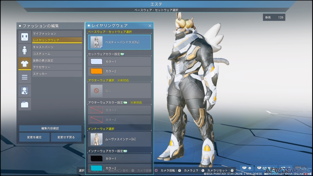
Task: Click the アウターウェア選択 section heading
Action: pyautogui.click(x=101, y=80)
